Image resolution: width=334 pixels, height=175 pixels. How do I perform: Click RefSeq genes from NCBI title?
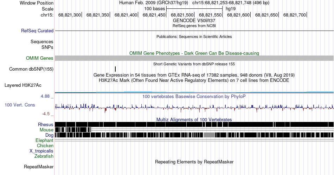click(194, 26)
